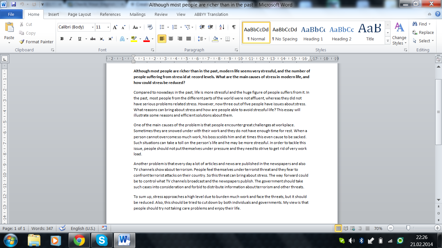
Task: Click the Clear Formatting icon
Action: click(x=150, y=27)
